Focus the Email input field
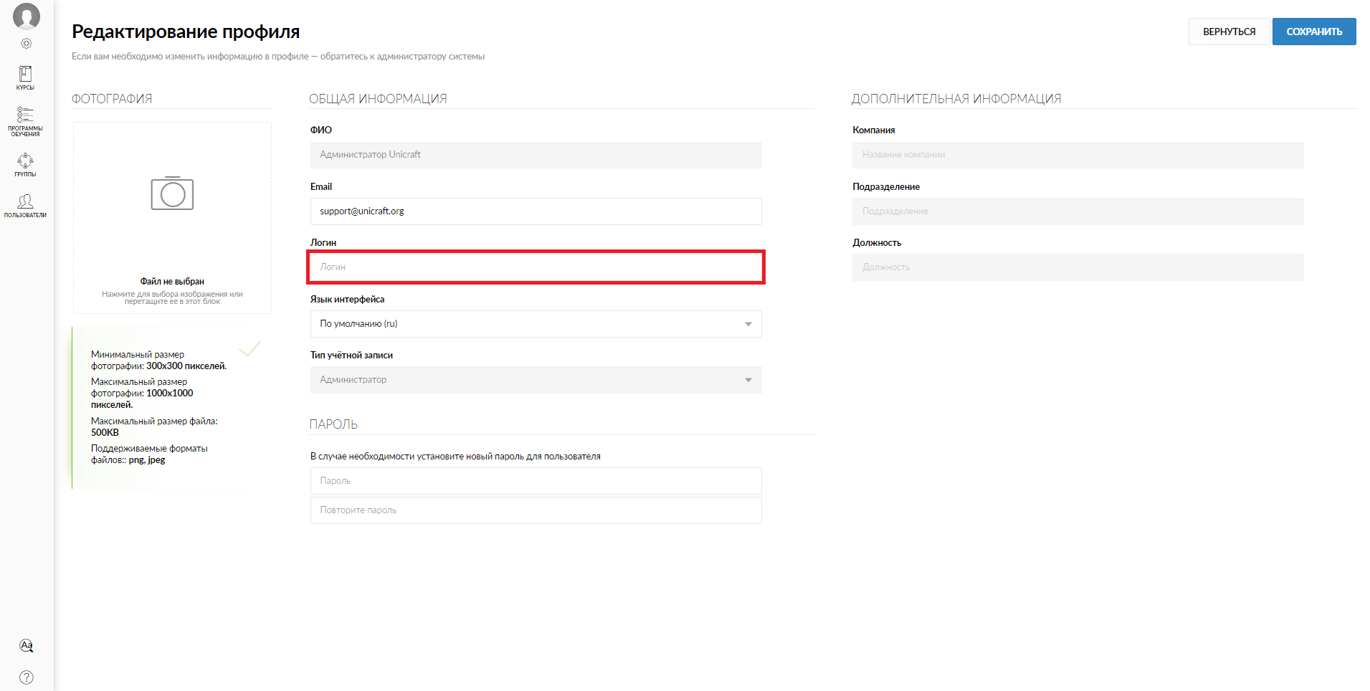 536,211
